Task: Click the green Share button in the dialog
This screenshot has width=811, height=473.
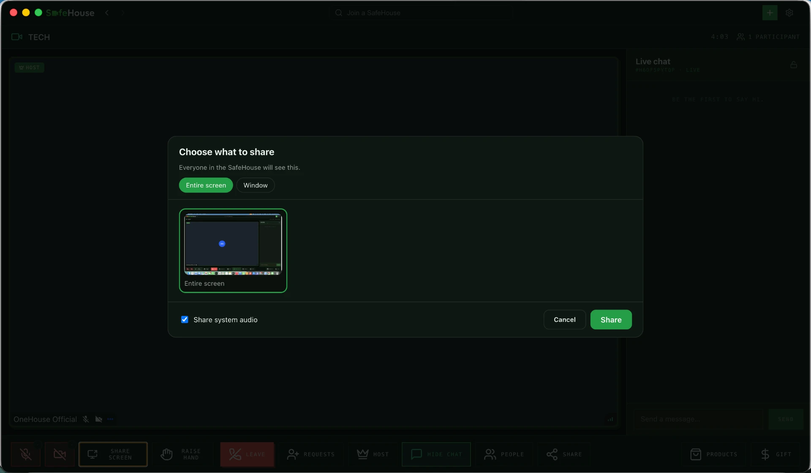Action: click(x=611, y=320)
